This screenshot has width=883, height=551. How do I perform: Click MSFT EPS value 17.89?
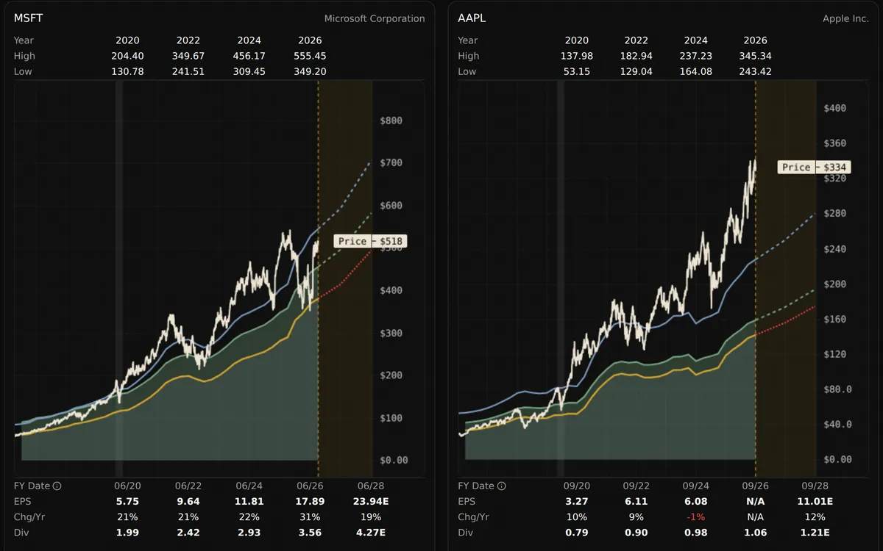[x=310, y=502]
